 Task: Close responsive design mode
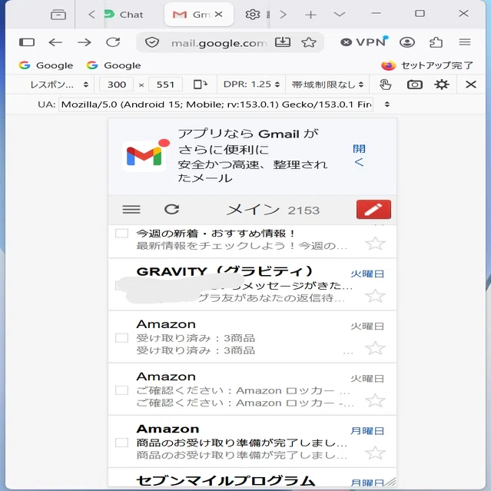pyautogui.click(x=471, y=85)
